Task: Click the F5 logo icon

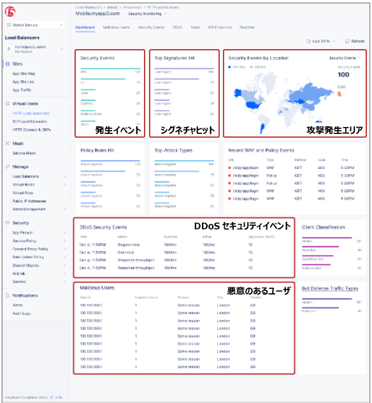Action: [x=10, y=11]
